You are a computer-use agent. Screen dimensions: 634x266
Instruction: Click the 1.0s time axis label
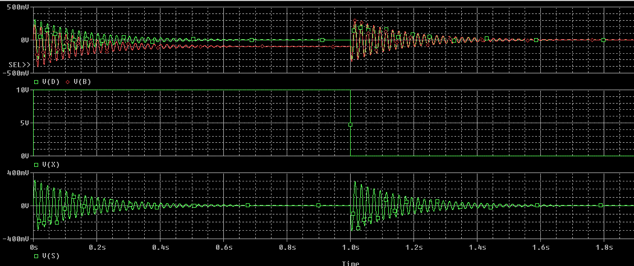pos(351,246)
